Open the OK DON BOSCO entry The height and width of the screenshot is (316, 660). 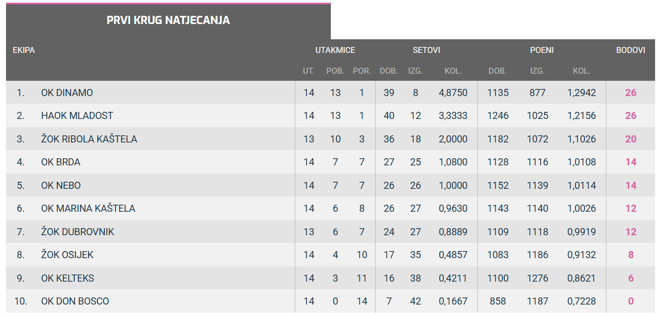pyautogui.click(x=75, y=301)
